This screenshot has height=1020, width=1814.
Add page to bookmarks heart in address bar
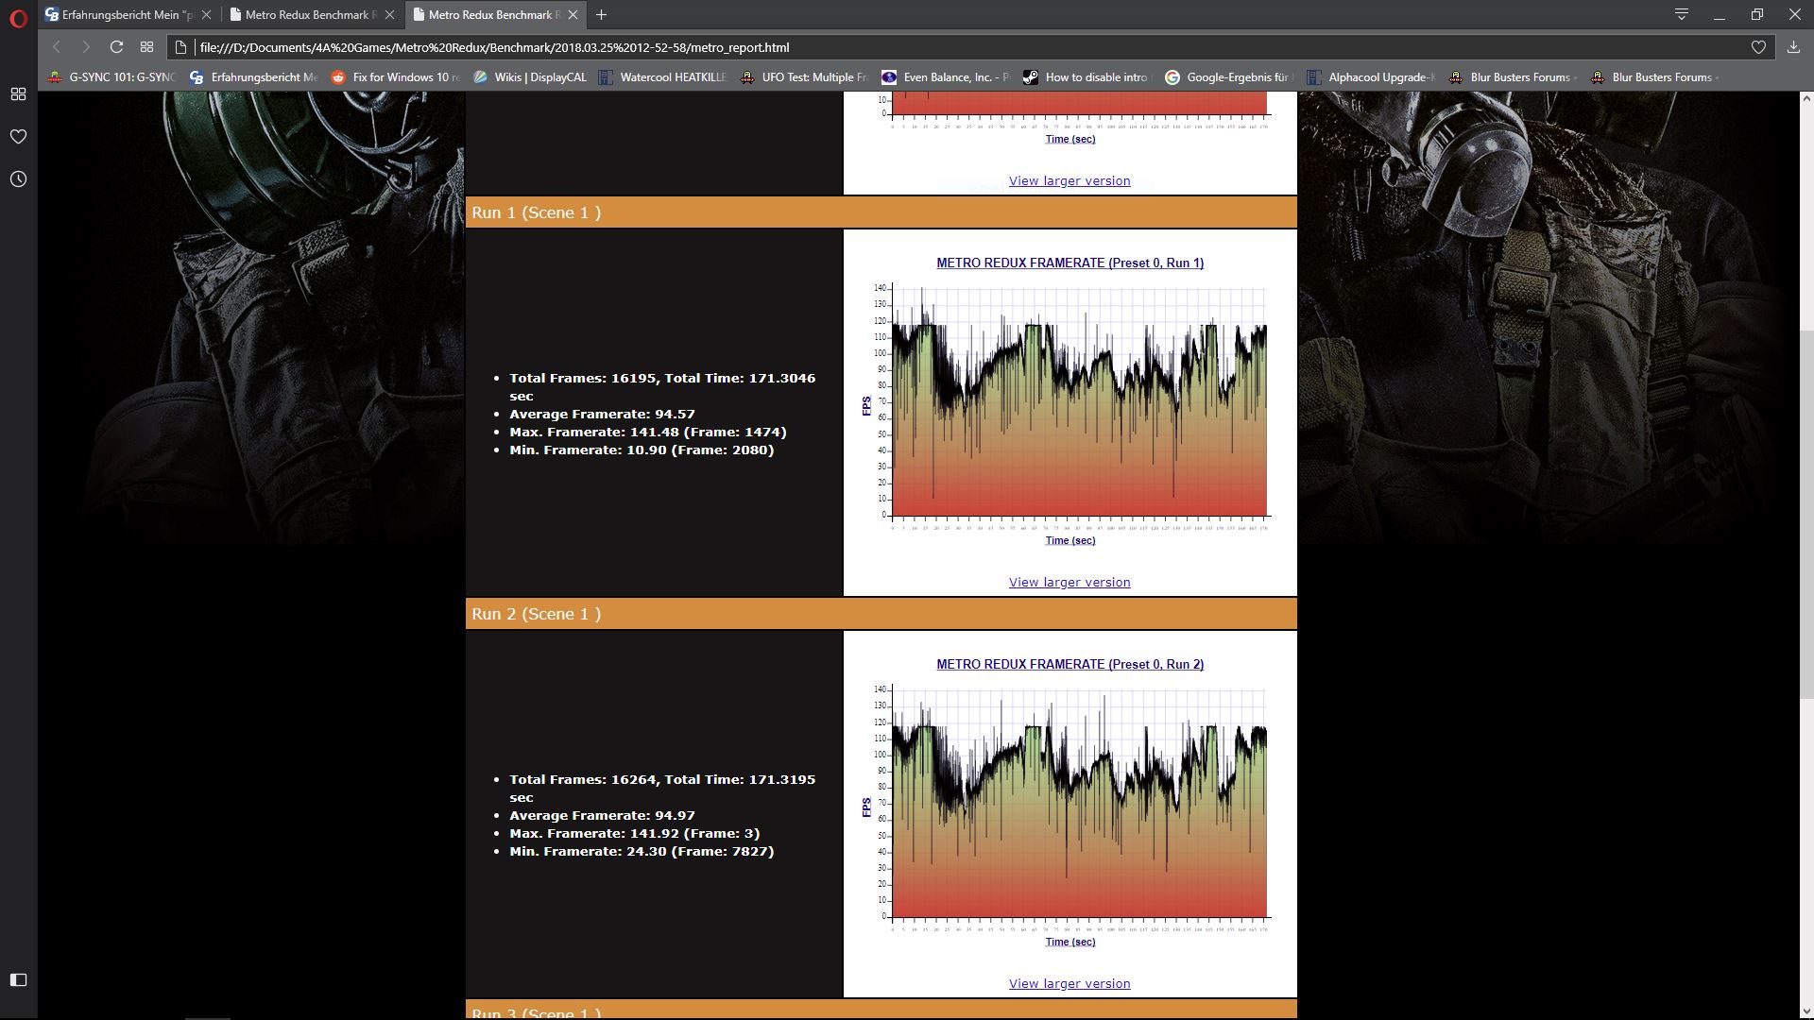(1758, 47)
